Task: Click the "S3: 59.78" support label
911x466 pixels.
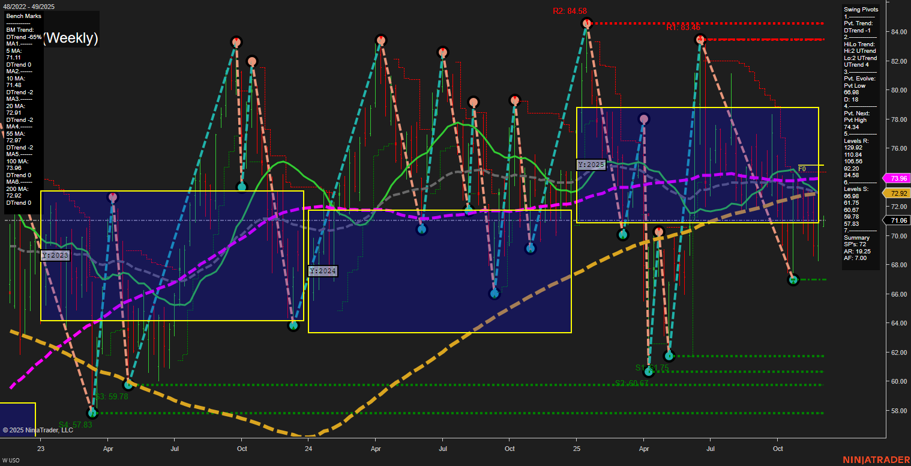Action: pyautogui.click(x=111, y=396)
